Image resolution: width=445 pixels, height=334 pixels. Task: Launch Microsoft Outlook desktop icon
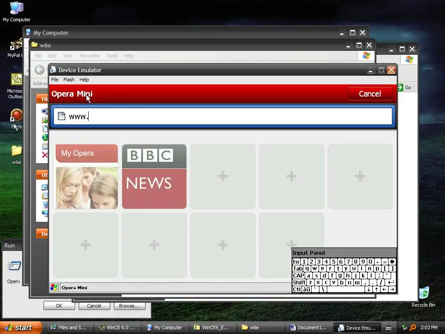click(x=15, y=86)
